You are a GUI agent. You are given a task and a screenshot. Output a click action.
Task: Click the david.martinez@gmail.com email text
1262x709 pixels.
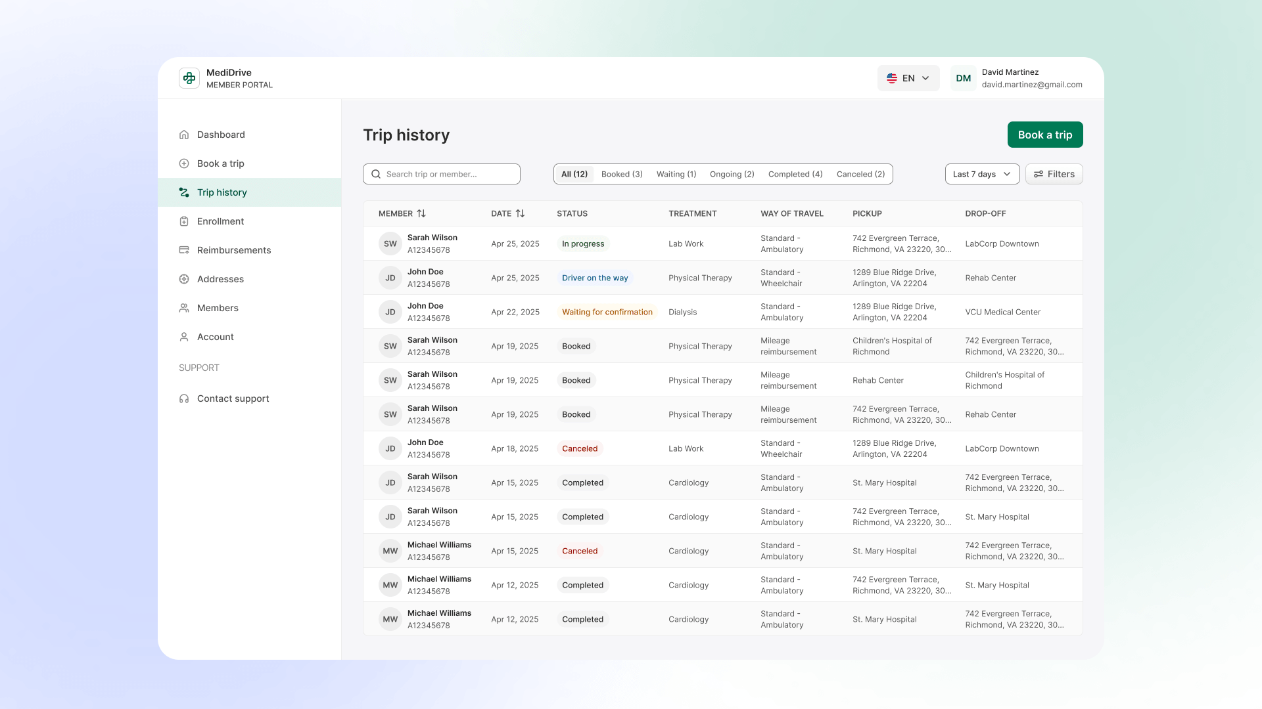pyautogui.click(x=1032, y=85)
